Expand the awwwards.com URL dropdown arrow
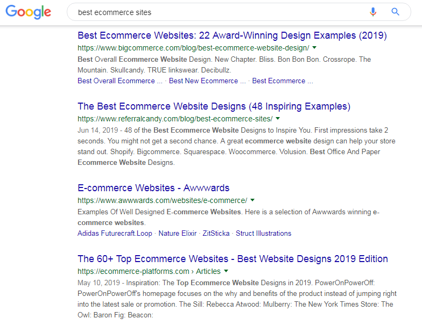Viewport: 422px width, 333px height. [252, 200]
